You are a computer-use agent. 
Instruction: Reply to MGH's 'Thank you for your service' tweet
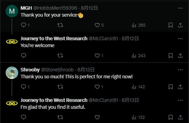tap(25, 25)
